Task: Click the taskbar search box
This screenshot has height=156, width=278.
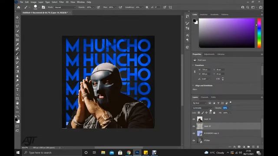Action: coord(52,153)
